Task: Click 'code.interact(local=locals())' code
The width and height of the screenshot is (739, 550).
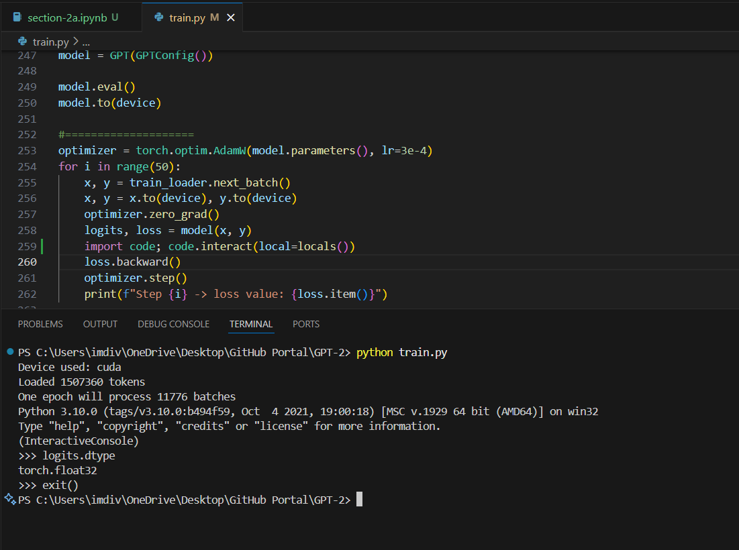Action: pyautogui.click(x=262, y=246)
